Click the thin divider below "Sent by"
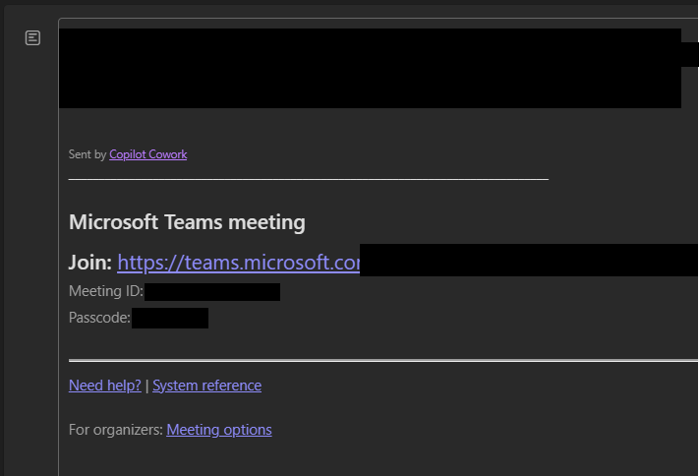 tap(308, 180)
